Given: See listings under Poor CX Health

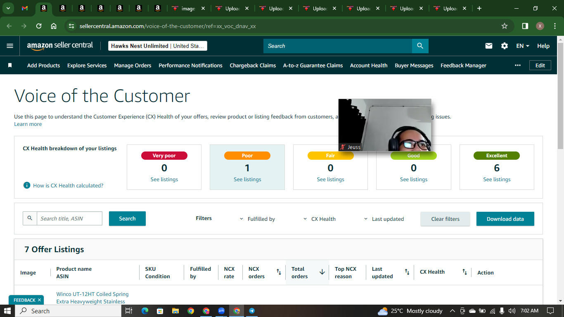Looking at the screenshot, I should (247, 179).
